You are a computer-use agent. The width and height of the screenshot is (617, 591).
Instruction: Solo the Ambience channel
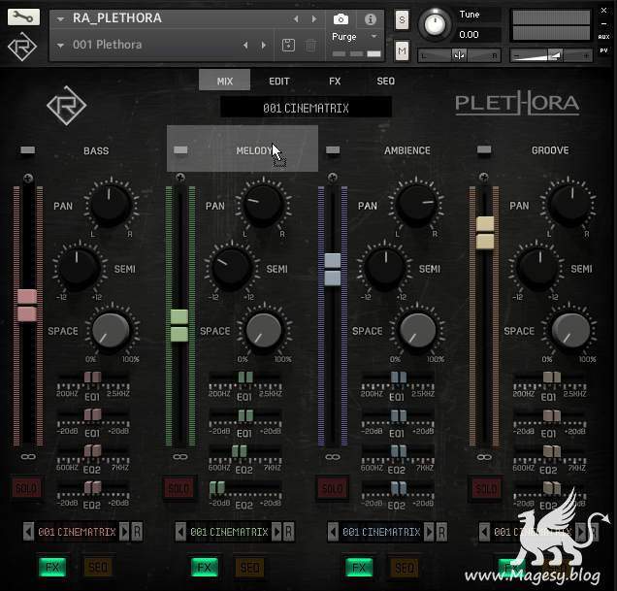[333, 489]
